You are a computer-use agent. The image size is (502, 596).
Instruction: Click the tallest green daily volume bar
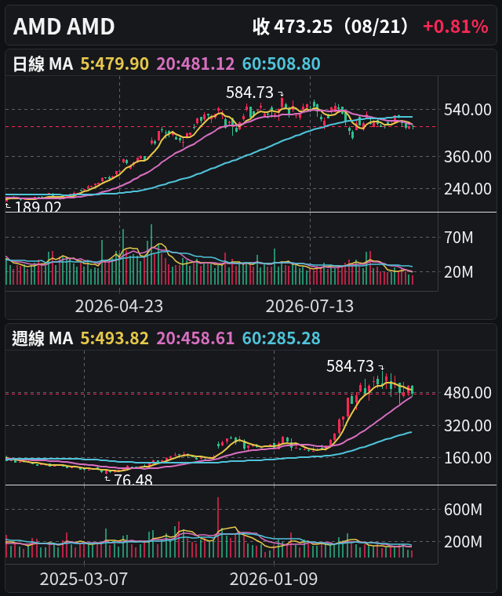[x=151, y=255]
